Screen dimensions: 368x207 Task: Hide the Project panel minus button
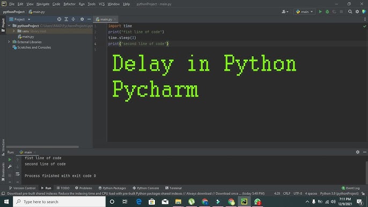(x=89, y=19)
